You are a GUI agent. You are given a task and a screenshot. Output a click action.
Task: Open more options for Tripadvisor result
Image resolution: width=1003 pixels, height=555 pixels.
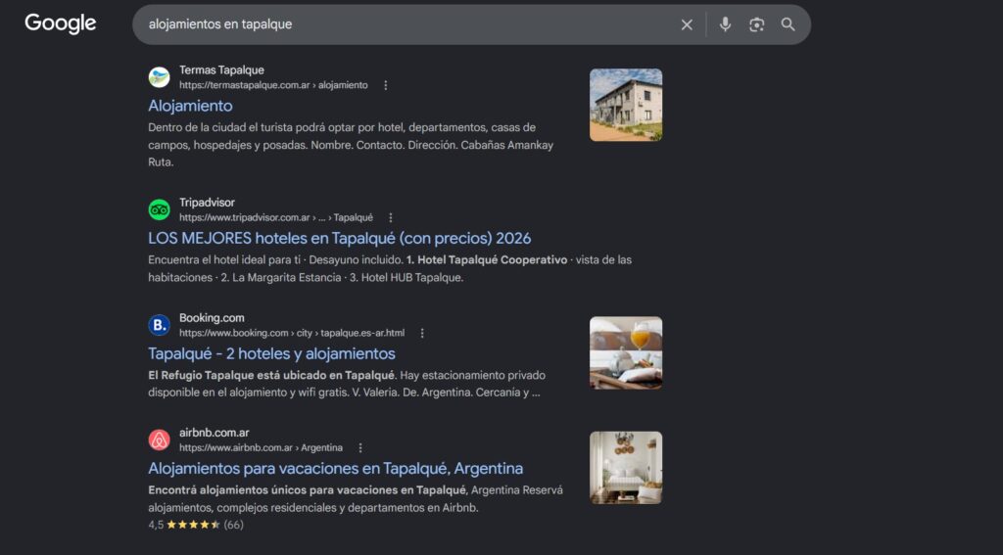click(x=390, y=217)
